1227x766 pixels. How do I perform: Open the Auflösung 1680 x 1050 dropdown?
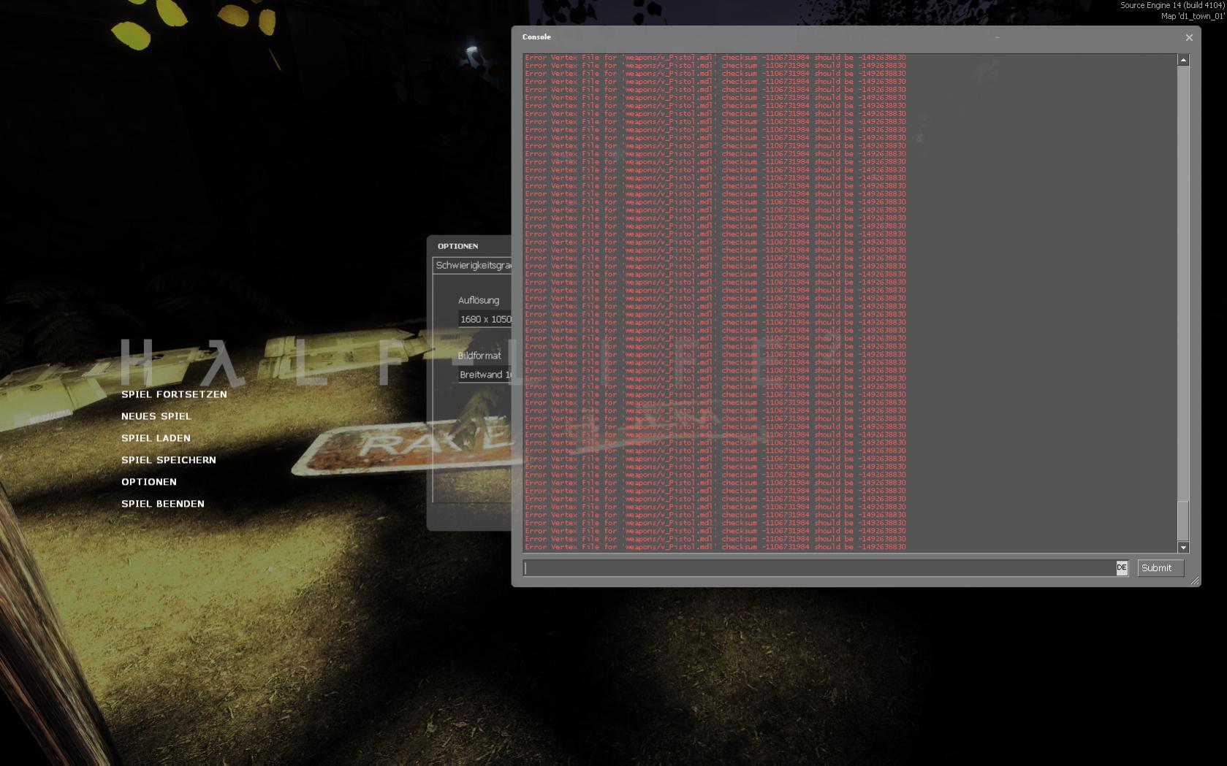pos(485,319)
